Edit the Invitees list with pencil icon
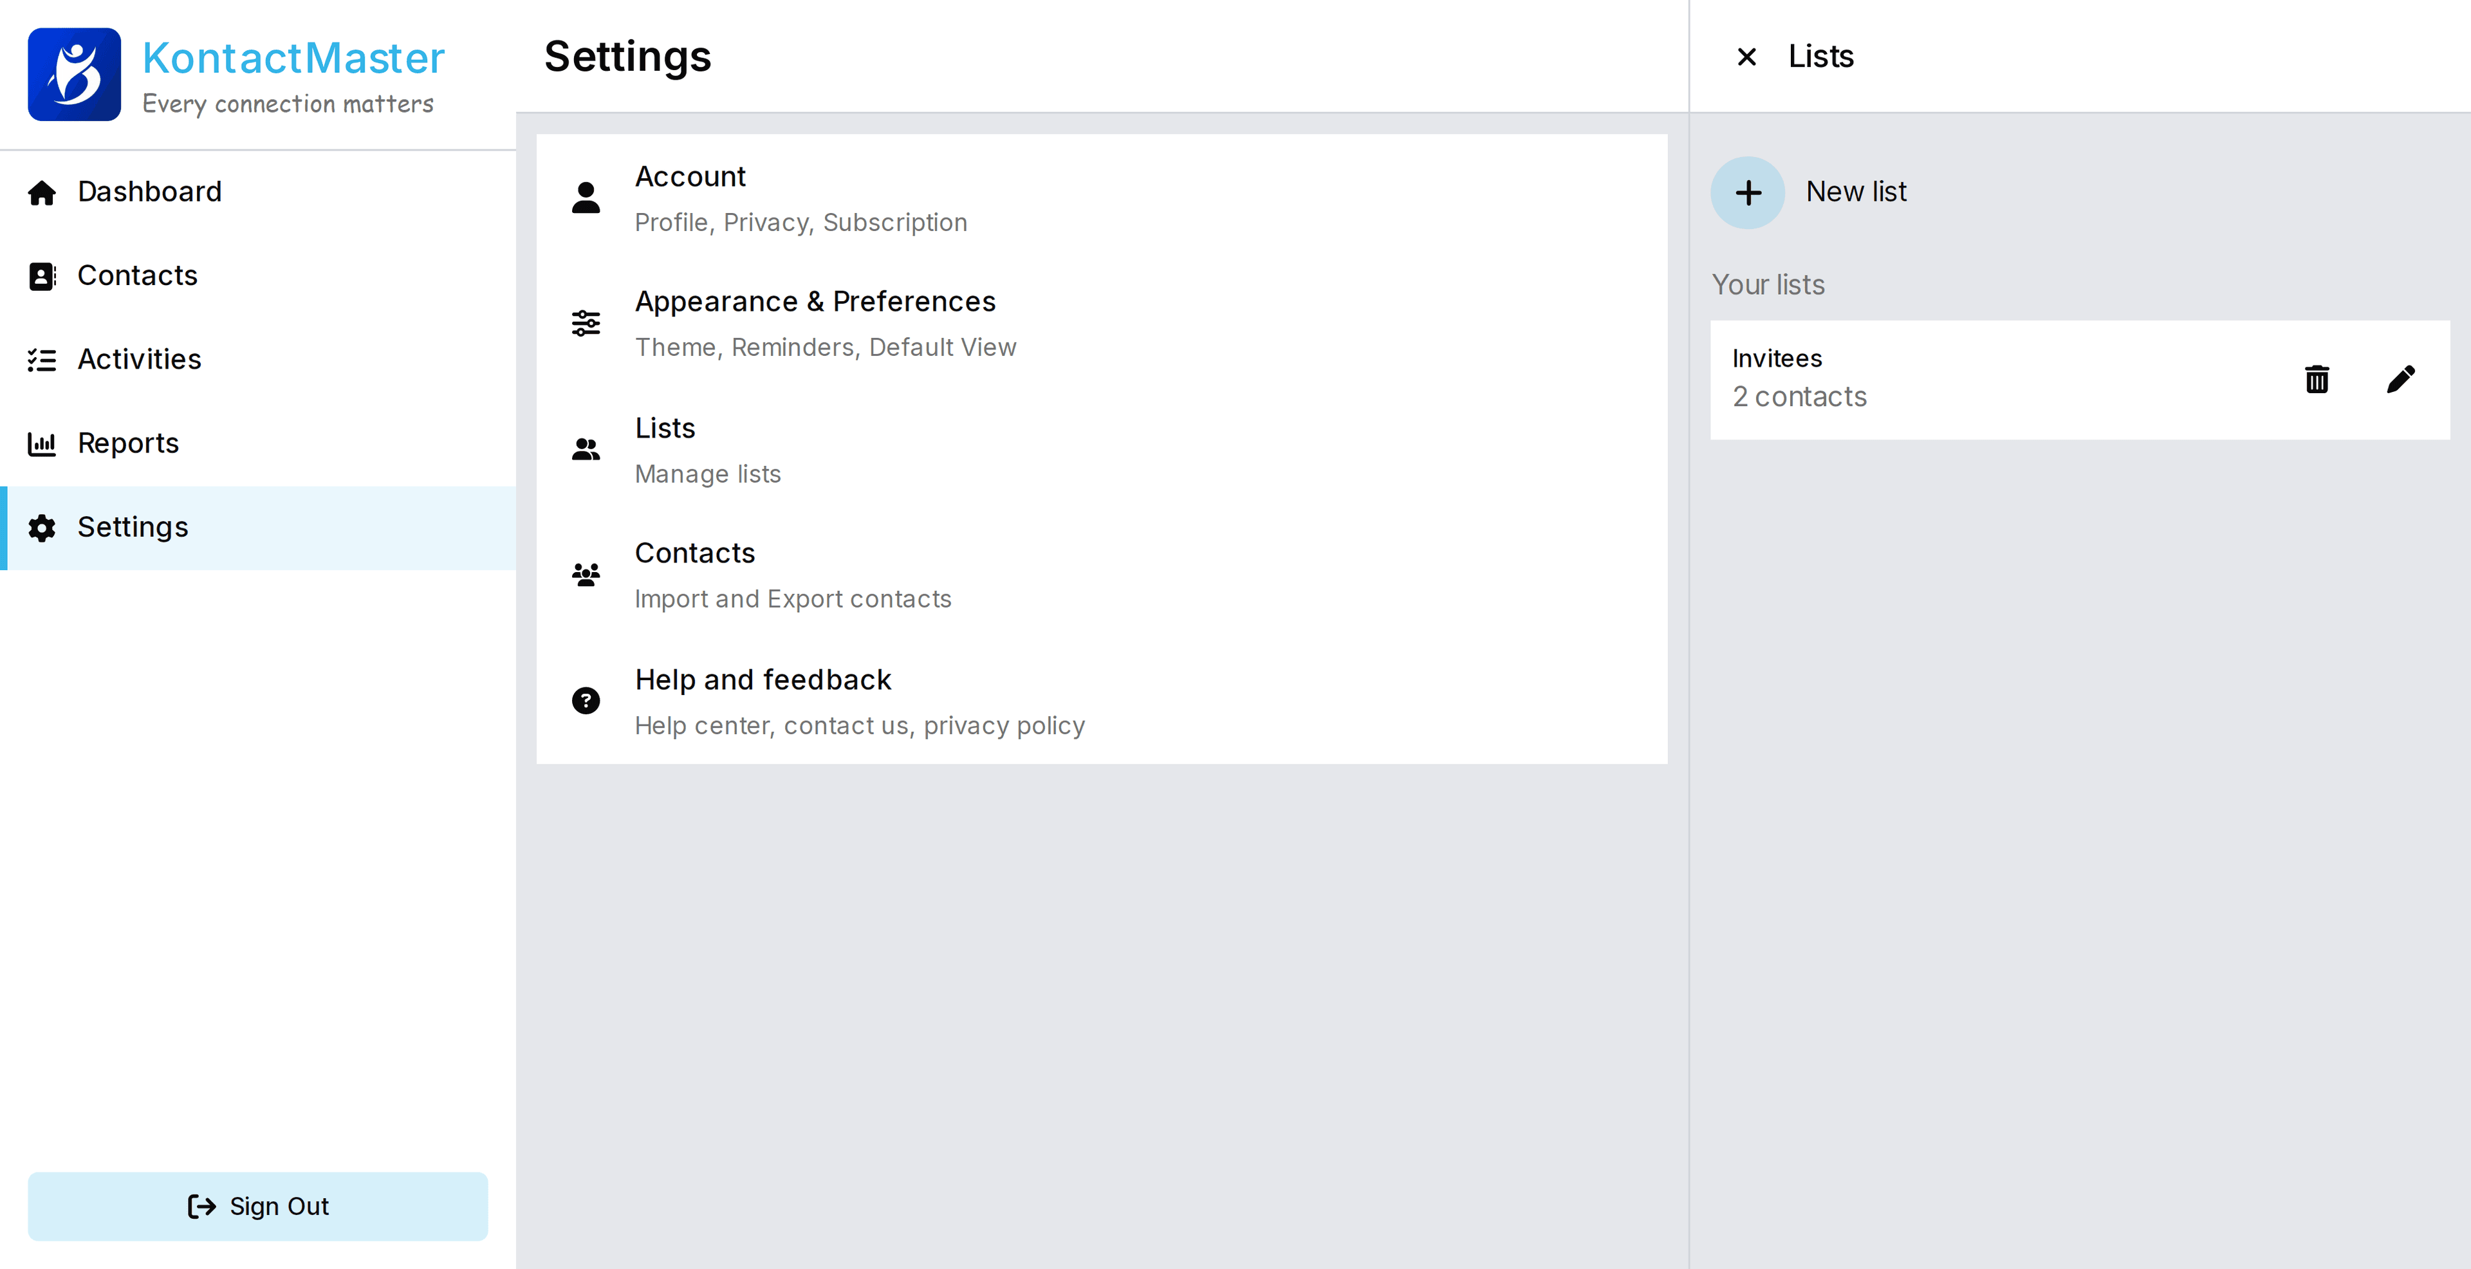2471x1269 pixels. click(2400, 380)
